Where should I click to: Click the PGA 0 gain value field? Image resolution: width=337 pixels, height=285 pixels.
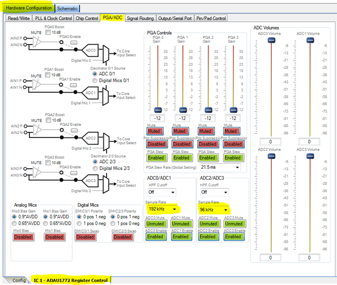click(157, 118)
